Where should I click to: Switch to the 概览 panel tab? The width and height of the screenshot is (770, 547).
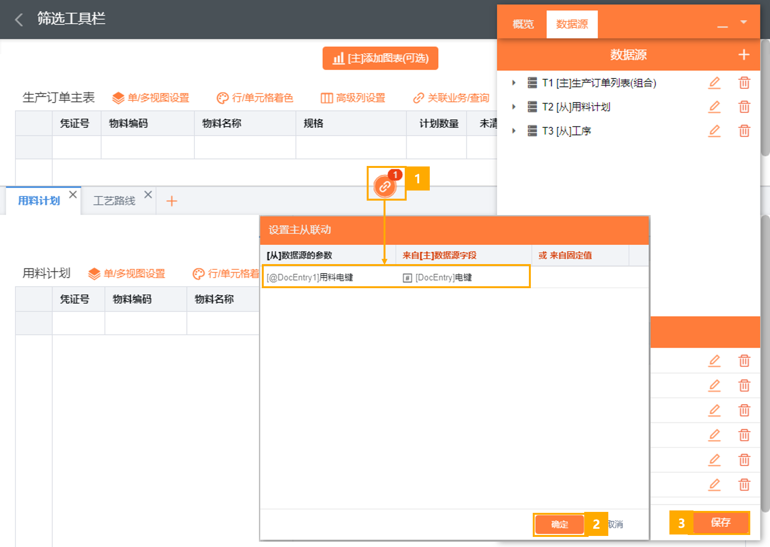coord(523,24)
